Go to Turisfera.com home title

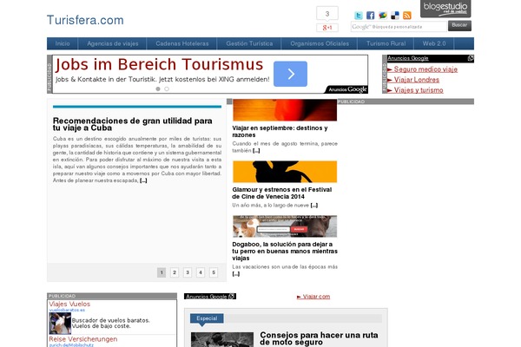coord(85,20)
